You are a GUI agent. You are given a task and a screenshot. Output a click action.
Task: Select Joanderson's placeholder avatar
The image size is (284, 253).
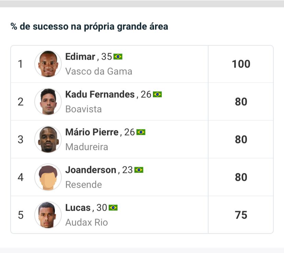click(x=48, y=177)
